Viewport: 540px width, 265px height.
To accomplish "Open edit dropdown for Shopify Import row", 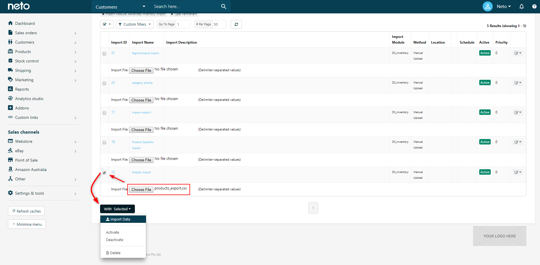I will pos(518,172).
